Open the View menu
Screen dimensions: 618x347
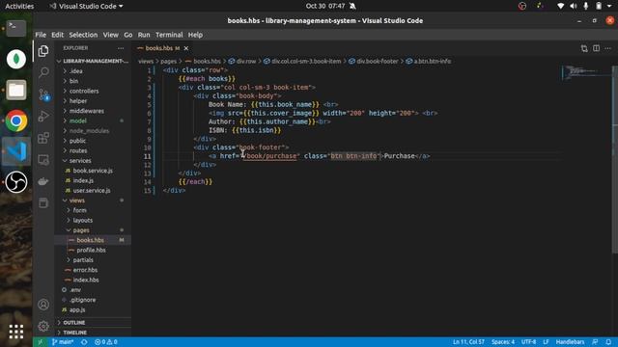click(x=111, y=35)
